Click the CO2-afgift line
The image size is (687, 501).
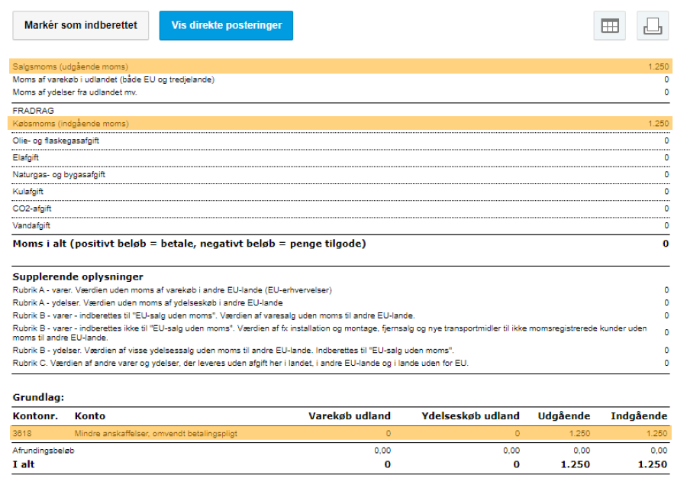pos(33,208)
